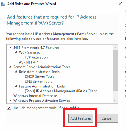
Task: Close the Add Roles and Features Wizard dialog
Action: (120, 4)
